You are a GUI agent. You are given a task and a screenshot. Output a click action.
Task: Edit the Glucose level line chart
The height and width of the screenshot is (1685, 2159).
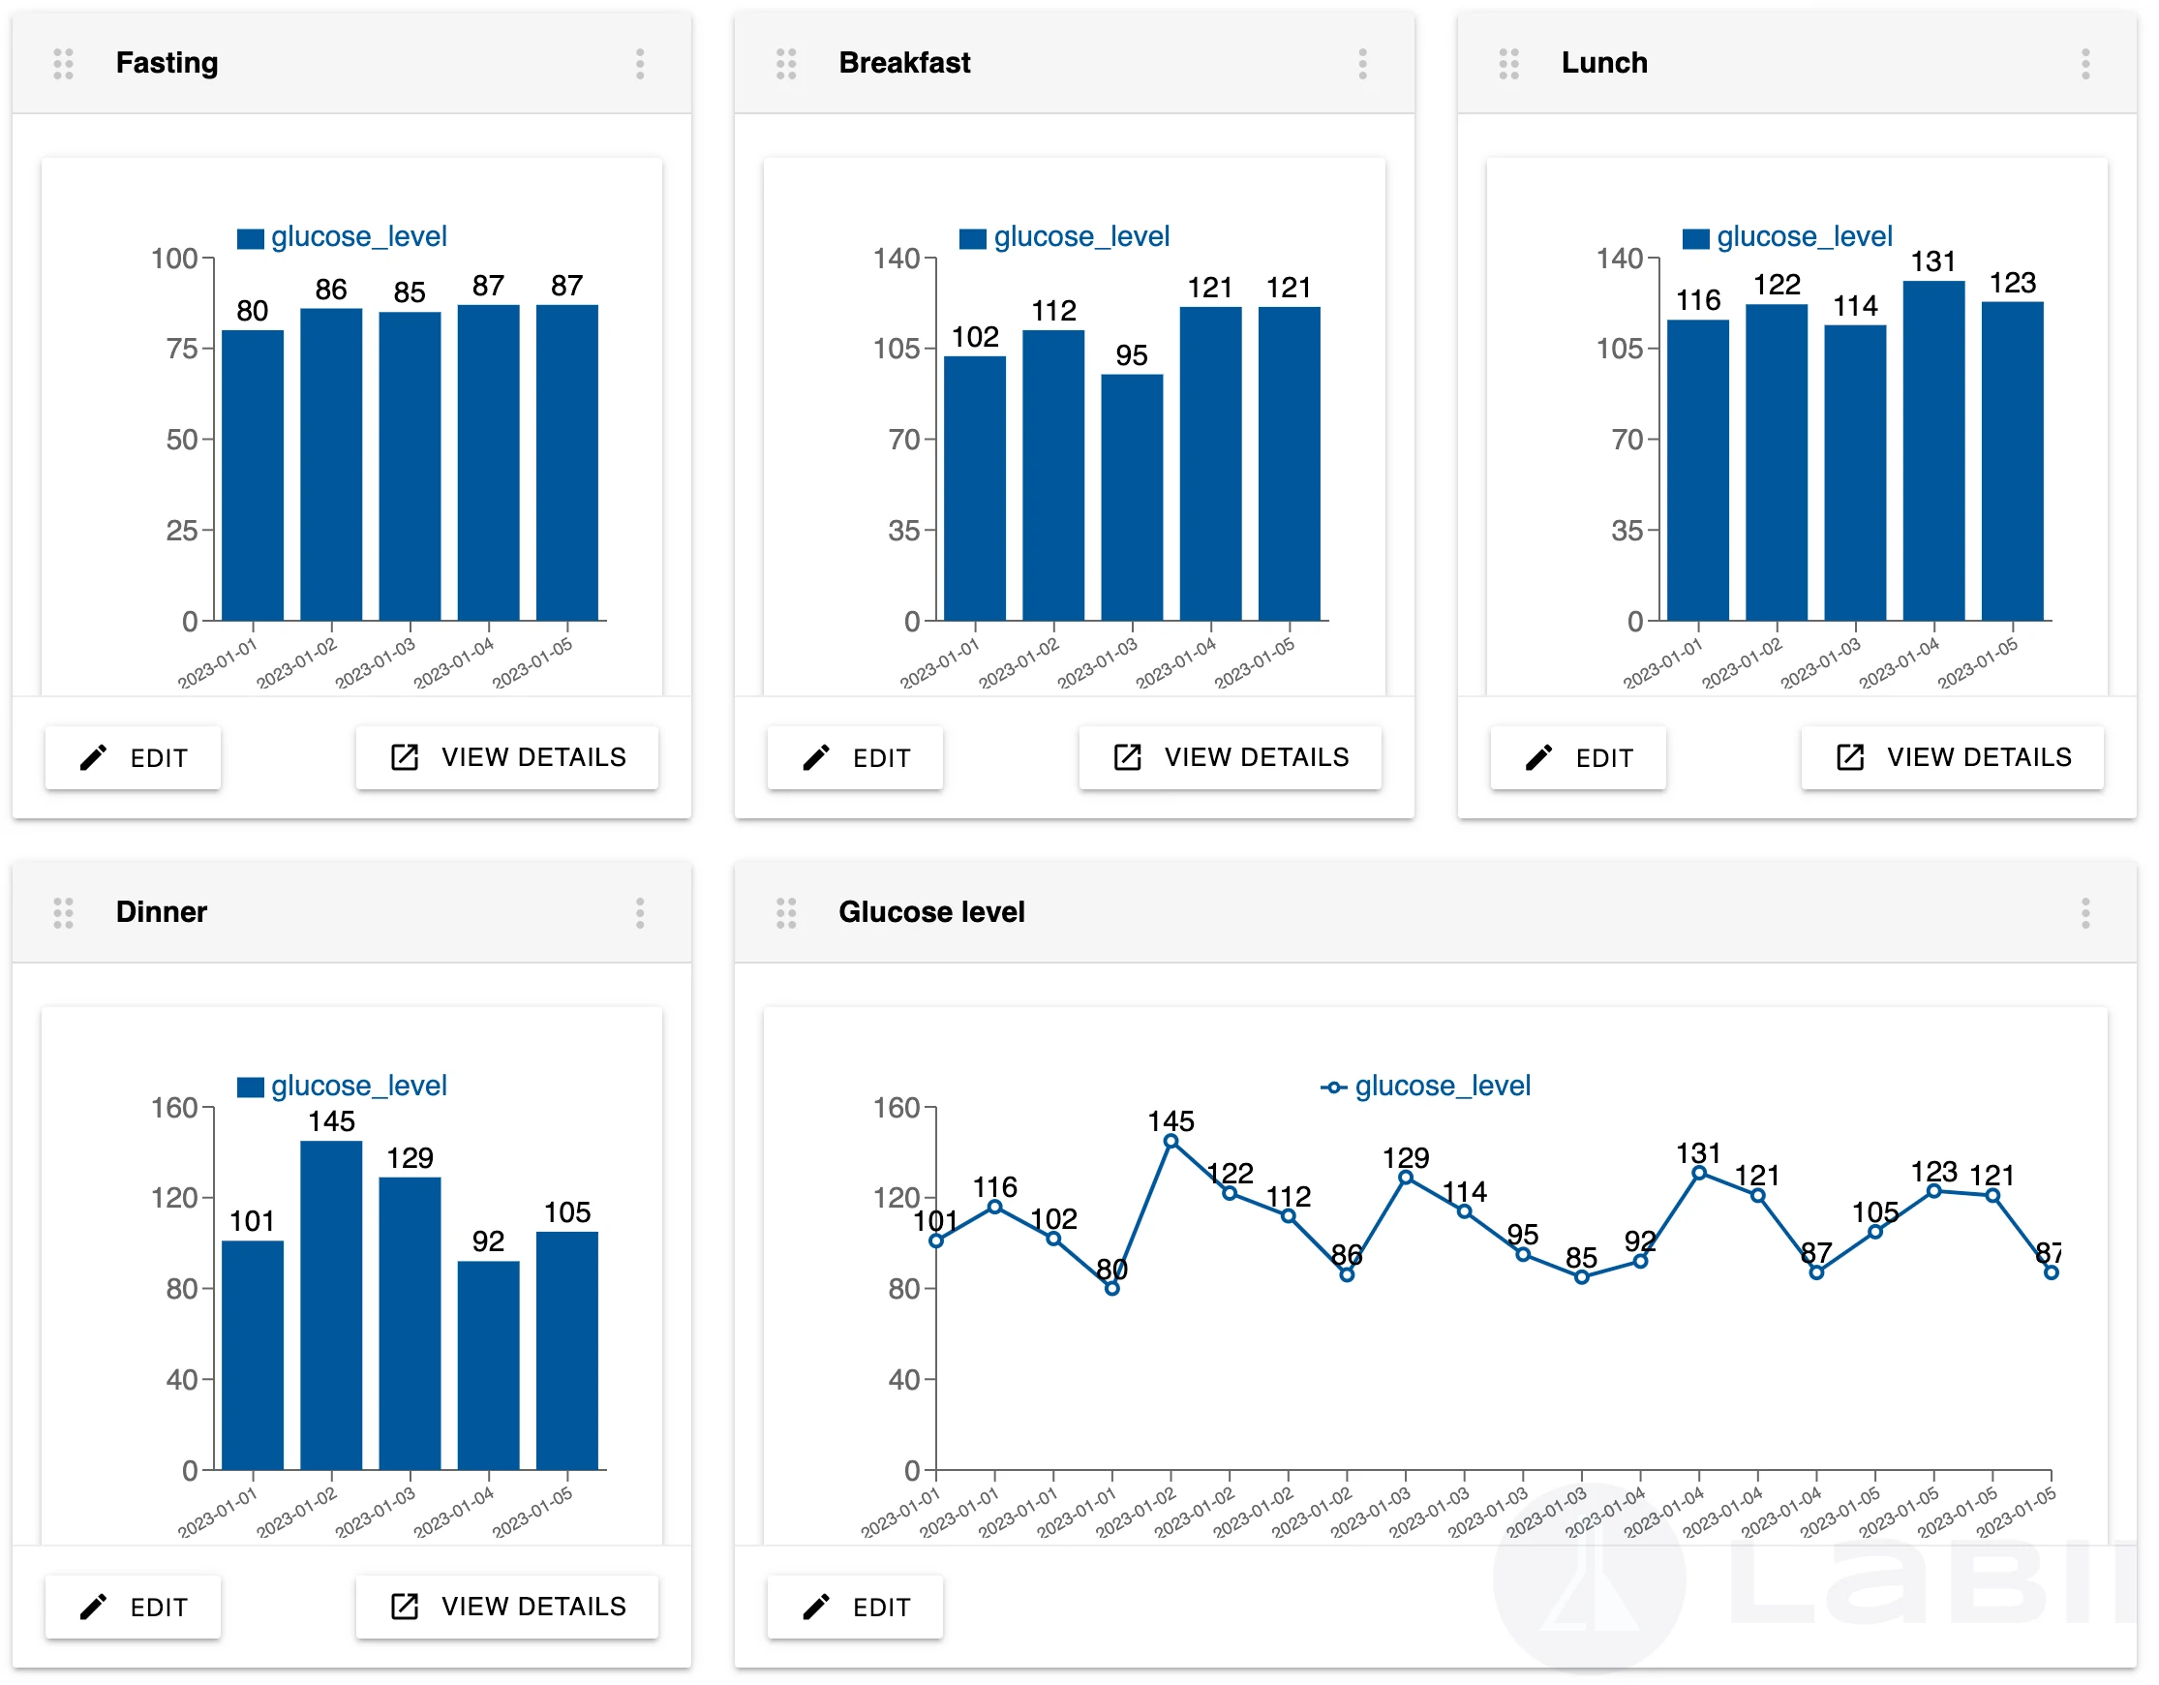[x=855, y=1607]
